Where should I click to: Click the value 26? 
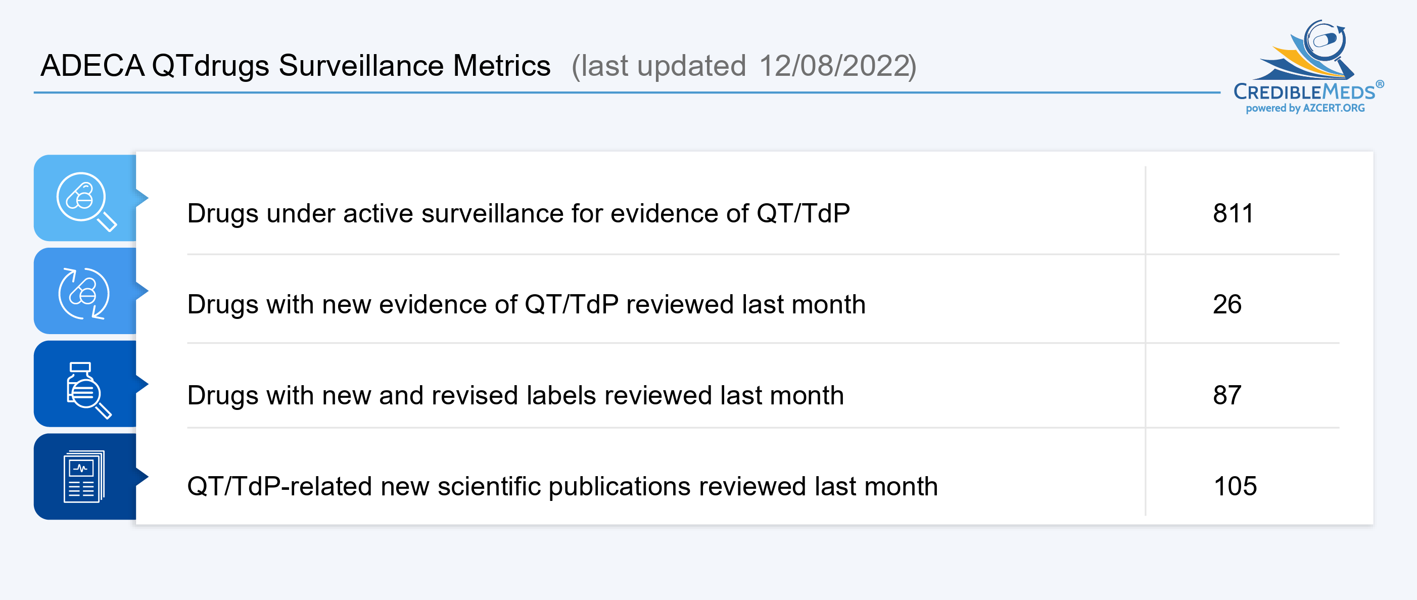[1227, 304]
